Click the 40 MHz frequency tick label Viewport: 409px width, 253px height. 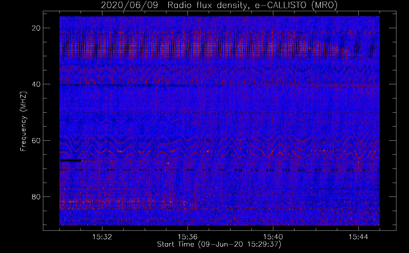(x=36, y=84)
